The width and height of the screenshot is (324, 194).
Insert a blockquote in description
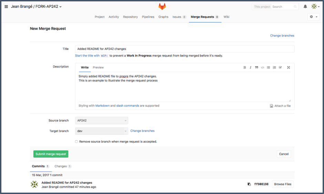click(x=256, y=67)
